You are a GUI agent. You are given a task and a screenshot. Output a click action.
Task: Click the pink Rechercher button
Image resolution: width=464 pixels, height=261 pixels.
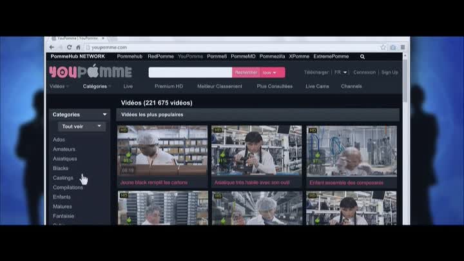coord(246,72)
